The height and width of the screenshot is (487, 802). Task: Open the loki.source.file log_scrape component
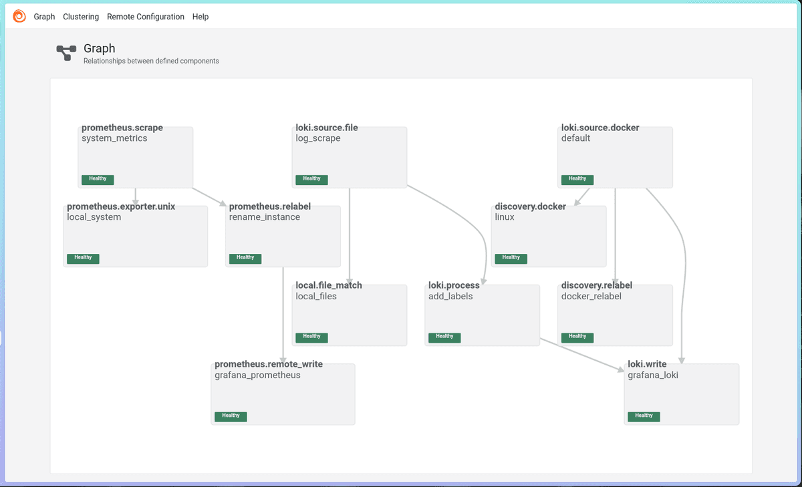(x=350, y=157)
